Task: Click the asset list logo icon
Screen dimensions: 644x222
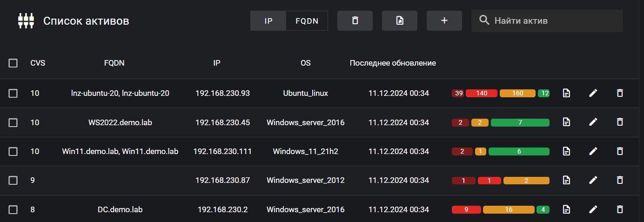Action: (26, 20)
